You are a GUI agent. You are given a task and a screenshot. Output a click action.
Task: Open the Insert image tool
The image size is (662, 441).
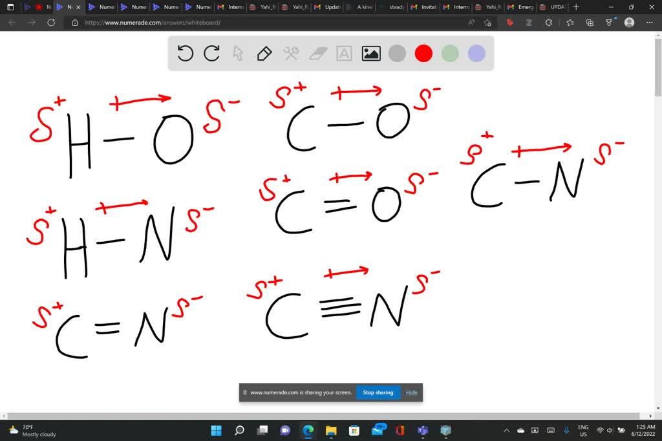[x=370, y=54]
